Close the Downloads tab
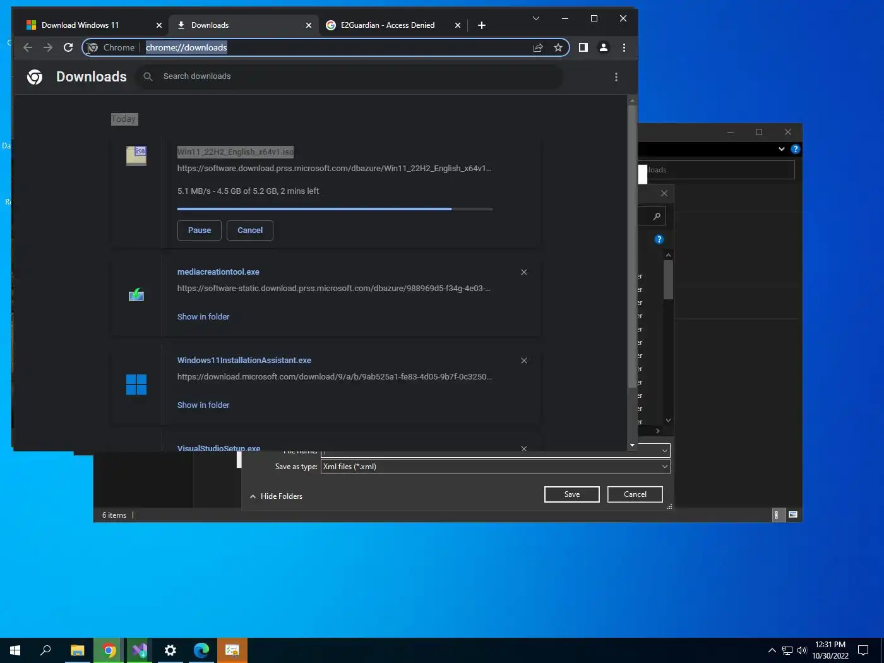 tap(309, 25)
